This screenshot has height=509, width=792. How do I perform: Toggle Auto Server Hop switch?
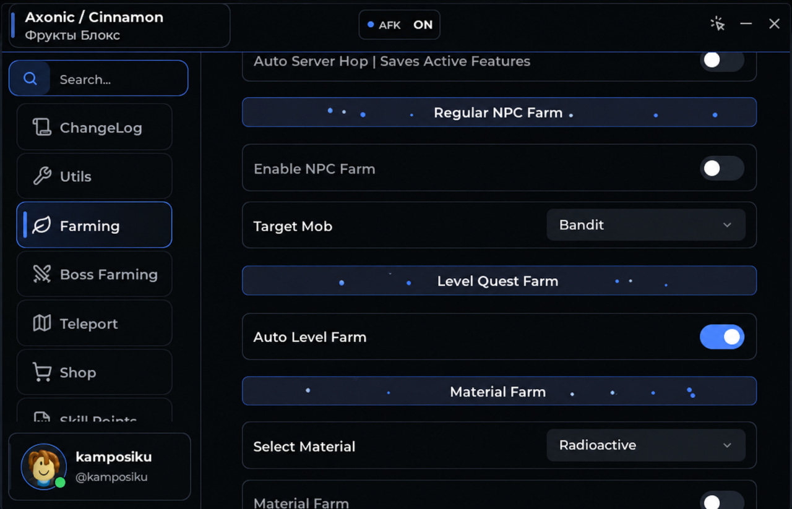click(x=721, y=61)
